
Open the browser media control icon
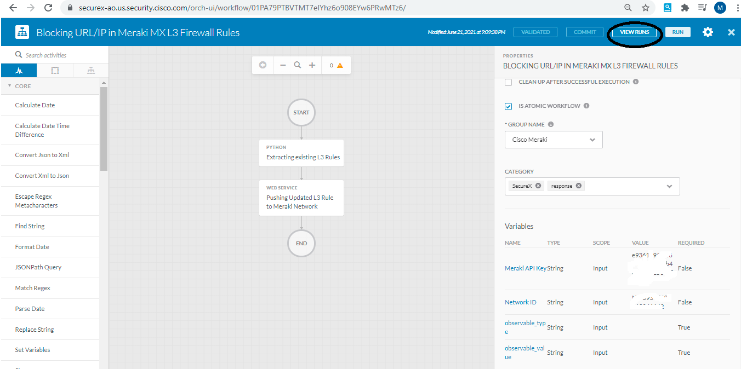[x=702, y=8]
